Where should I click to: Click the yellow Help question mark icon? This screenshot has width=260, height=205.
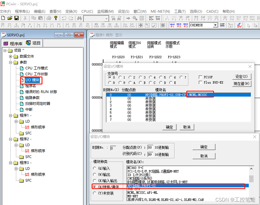tap(56, 18)
